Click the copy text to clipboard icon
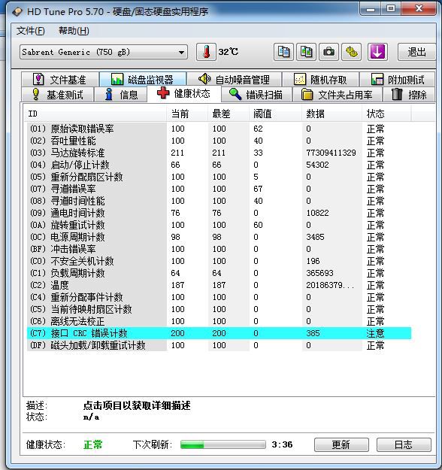442x470 pixels. [x=283, y=52]
